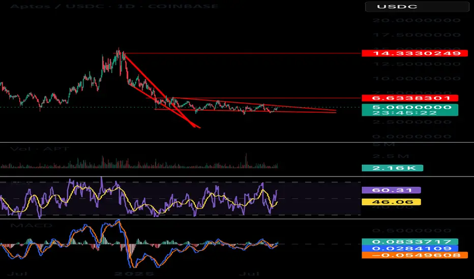Click the 10.0000000 price axis label
The width and height of the screenshot is (474, 279).
coord(417,79)
